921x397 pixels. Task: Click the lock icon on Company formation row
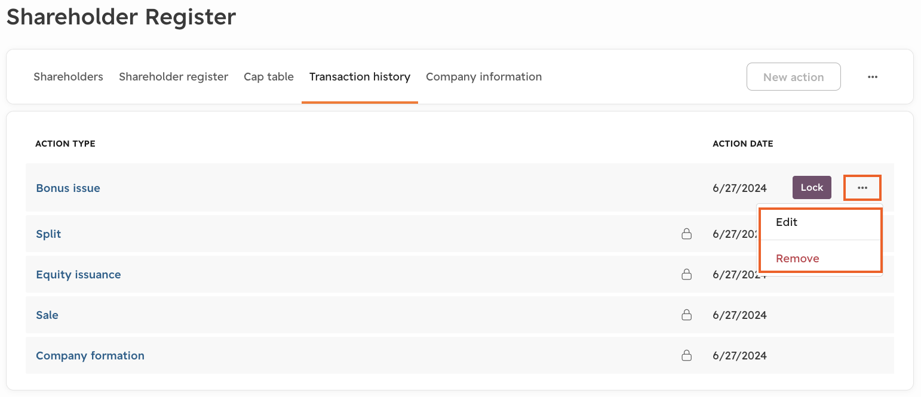[x=687, y=355]
